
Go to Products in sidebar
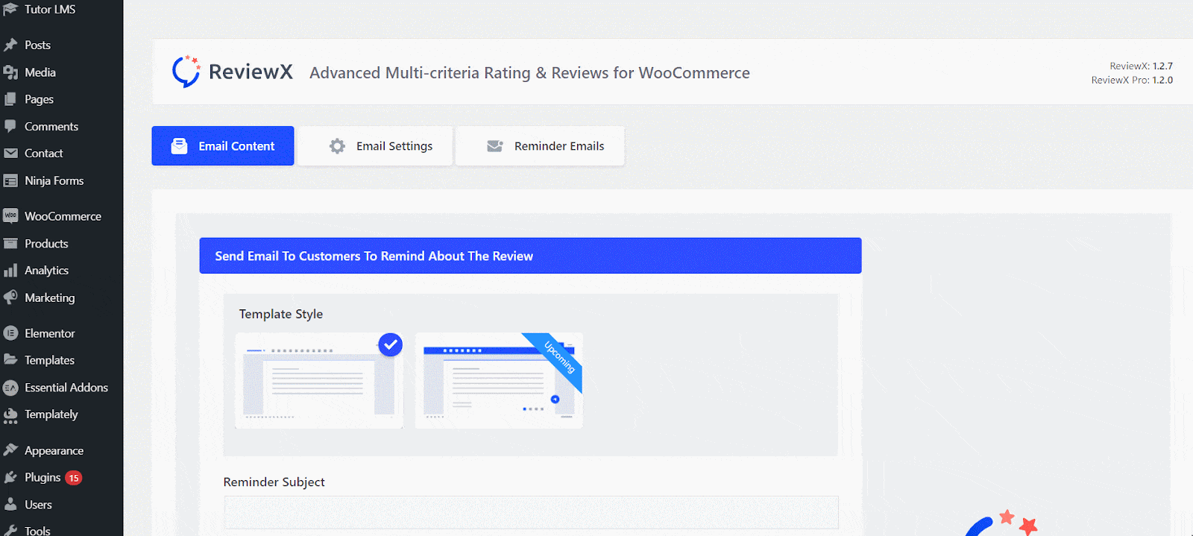(46, 244)
